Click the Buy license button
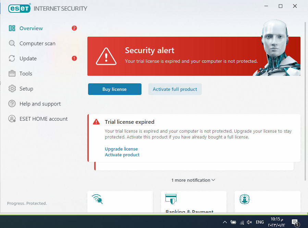 coord(115,89)
